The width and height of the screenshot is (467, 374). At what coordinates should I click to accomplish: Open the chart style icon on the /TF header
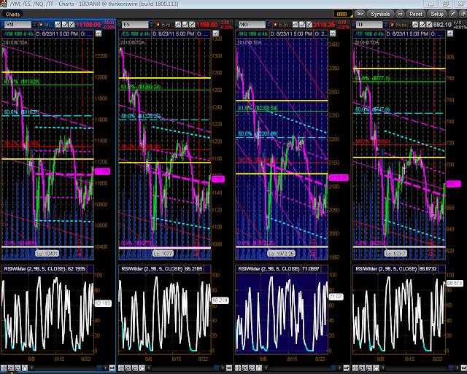pos(415,24)
